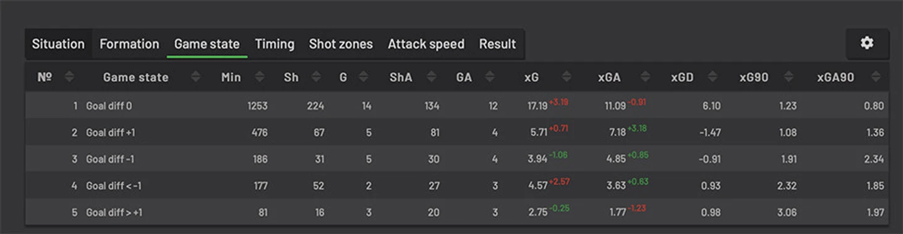Sort by Game state column arrows
This screenshot has width=903, height=234.
click(196, 77)
